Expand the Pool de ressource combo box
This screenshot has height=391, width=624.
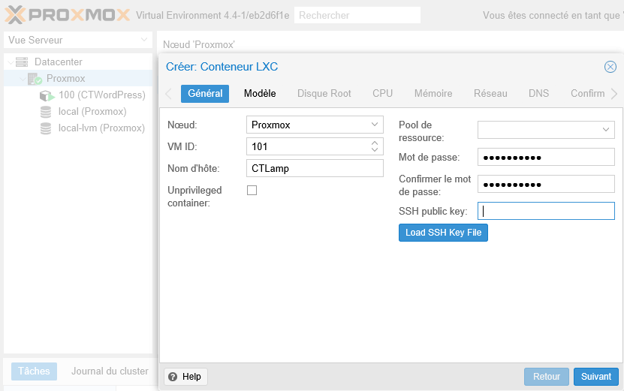(x=606, y=130)
